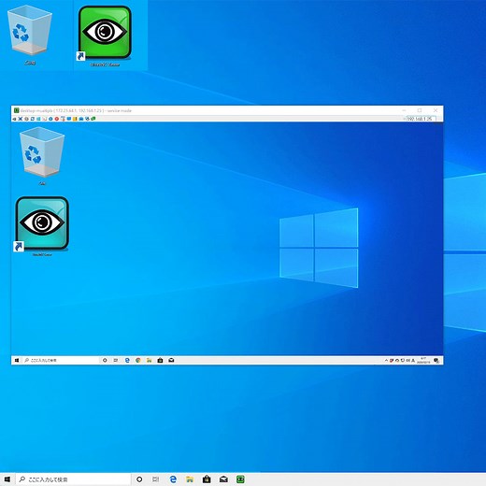Select the local desktop Recycle Bin icon
Viewport: 486px width, 486px height.
tap(30, 35)
